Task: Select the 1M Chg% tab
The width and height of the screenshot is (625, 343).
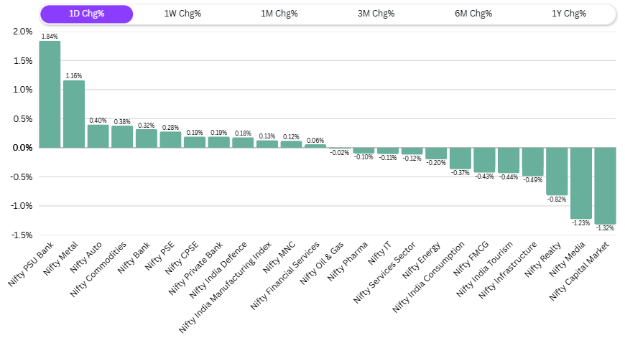Action: click(279, 14)
